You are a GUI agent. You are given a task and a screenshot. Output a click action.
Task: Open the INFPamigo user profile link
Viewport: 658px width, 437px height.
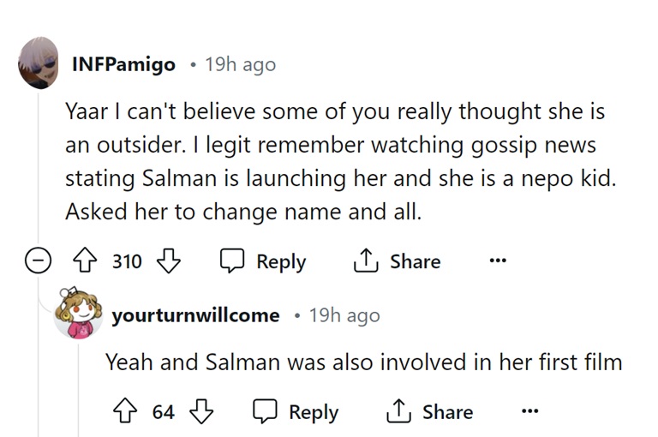click(123, 65)
